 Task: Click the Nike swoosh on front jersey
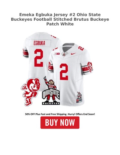[x=73, y=54]
